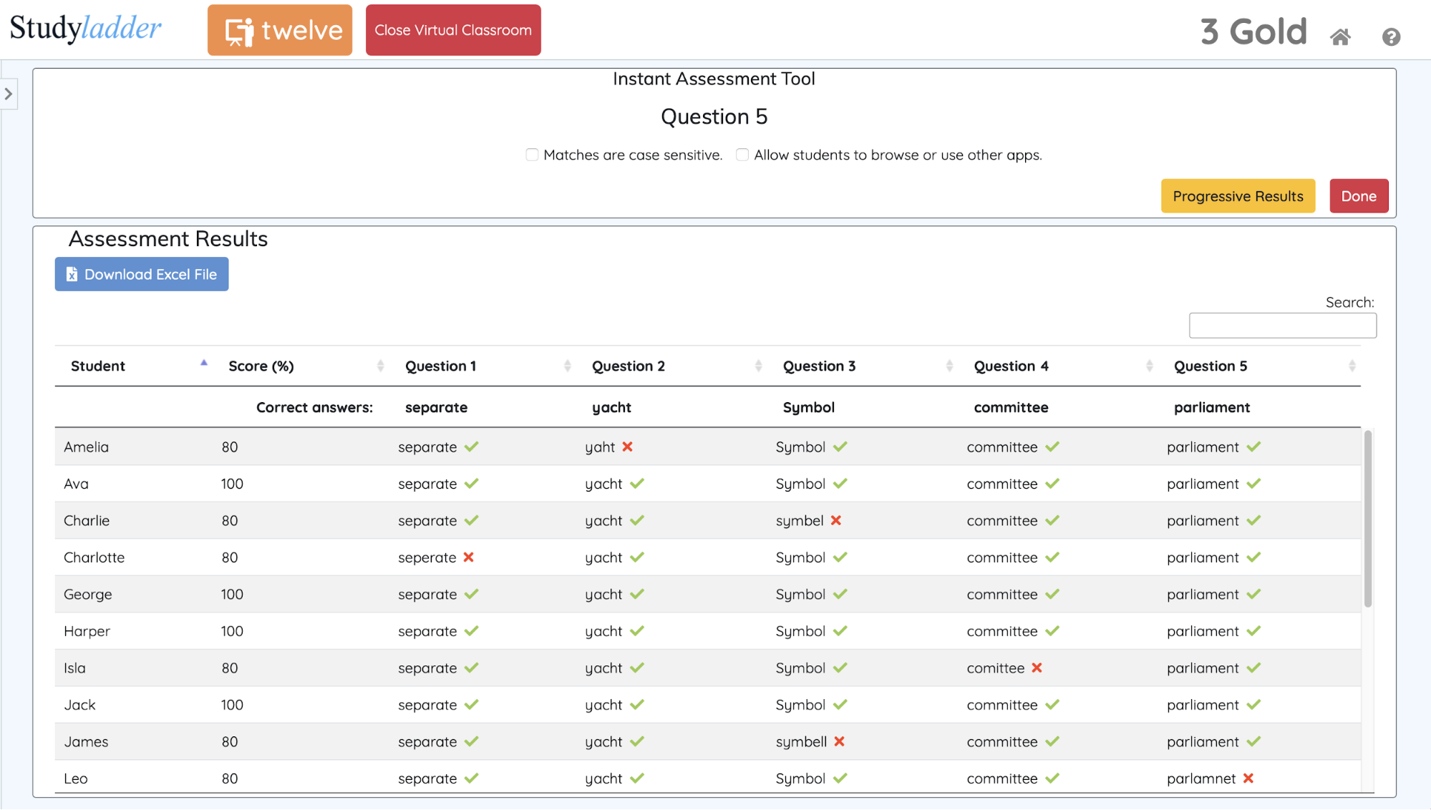Click the results table vertical scrollbar
This screenshot has width=1431, height=810.
(x=1367, y=519)
